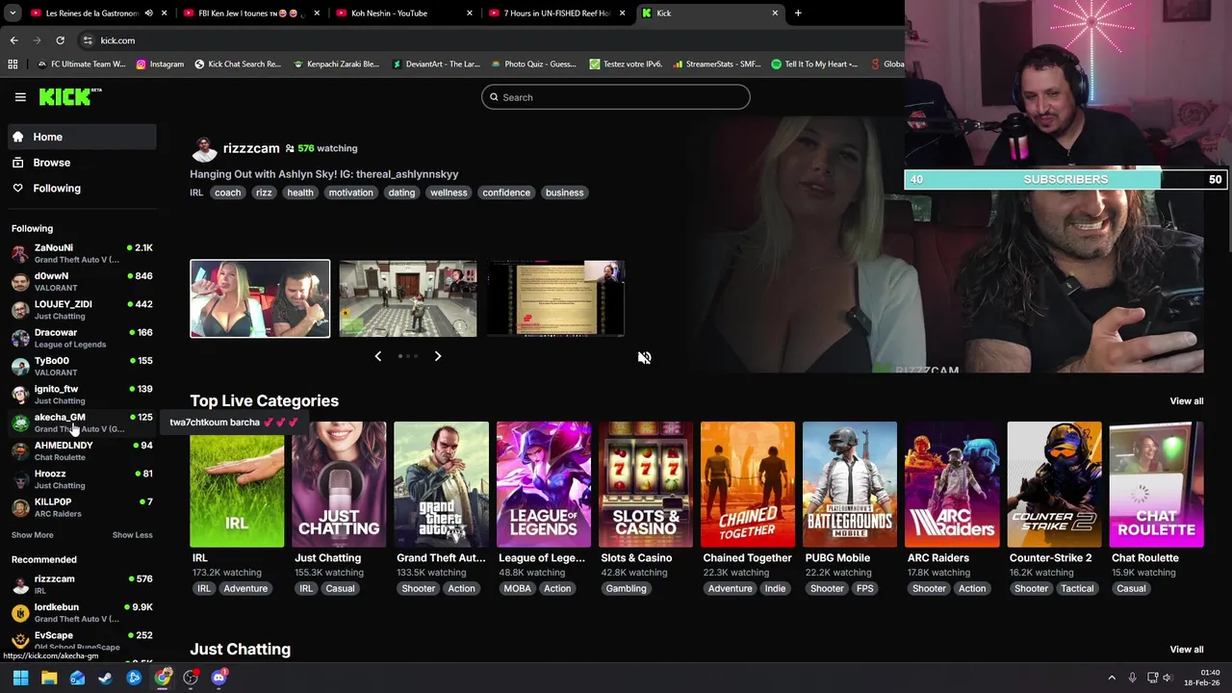Screen dimensions: 1232x693
Task: Collapse Following list with Show Less
Action: tap(132, 535)
